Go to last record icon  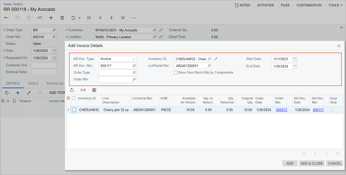[x=123, y=18]
